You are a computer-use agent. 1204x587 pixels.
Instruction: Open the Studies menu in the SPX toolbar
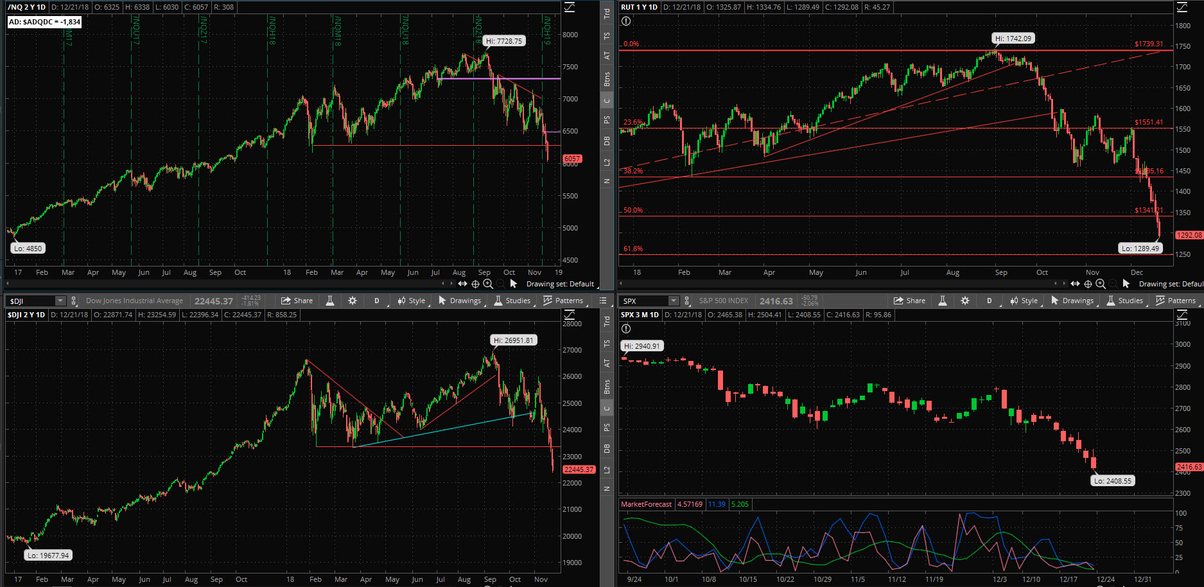point(1125,301)
